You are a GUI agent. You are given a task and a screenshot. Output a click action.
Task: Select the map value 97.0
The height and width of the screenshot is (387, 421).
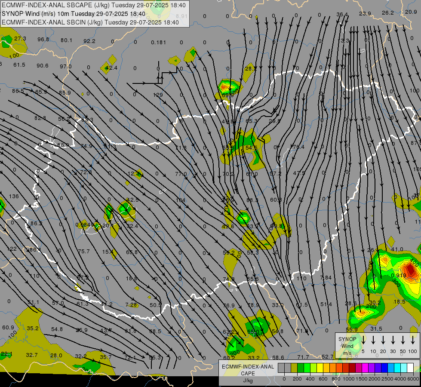coord(66,66)
